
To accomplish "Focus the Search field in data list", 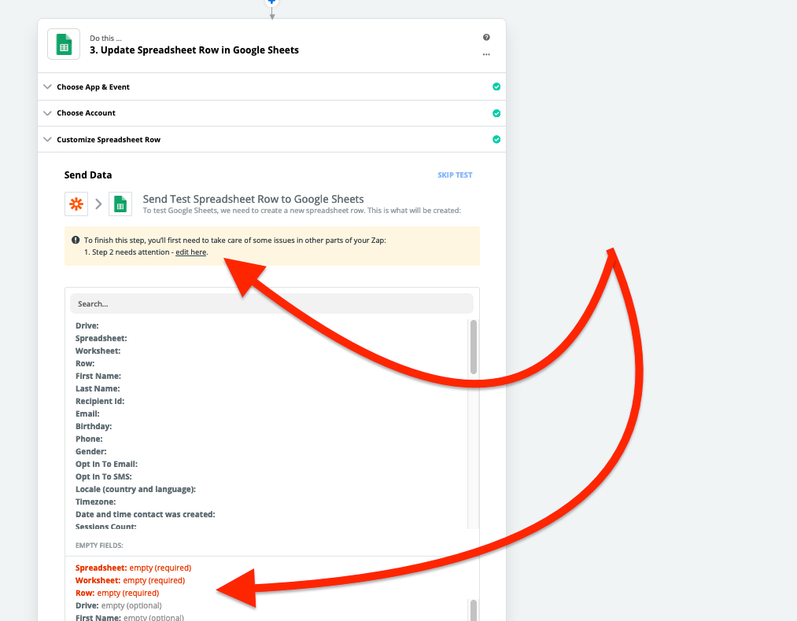I will (x=272, y=303).
